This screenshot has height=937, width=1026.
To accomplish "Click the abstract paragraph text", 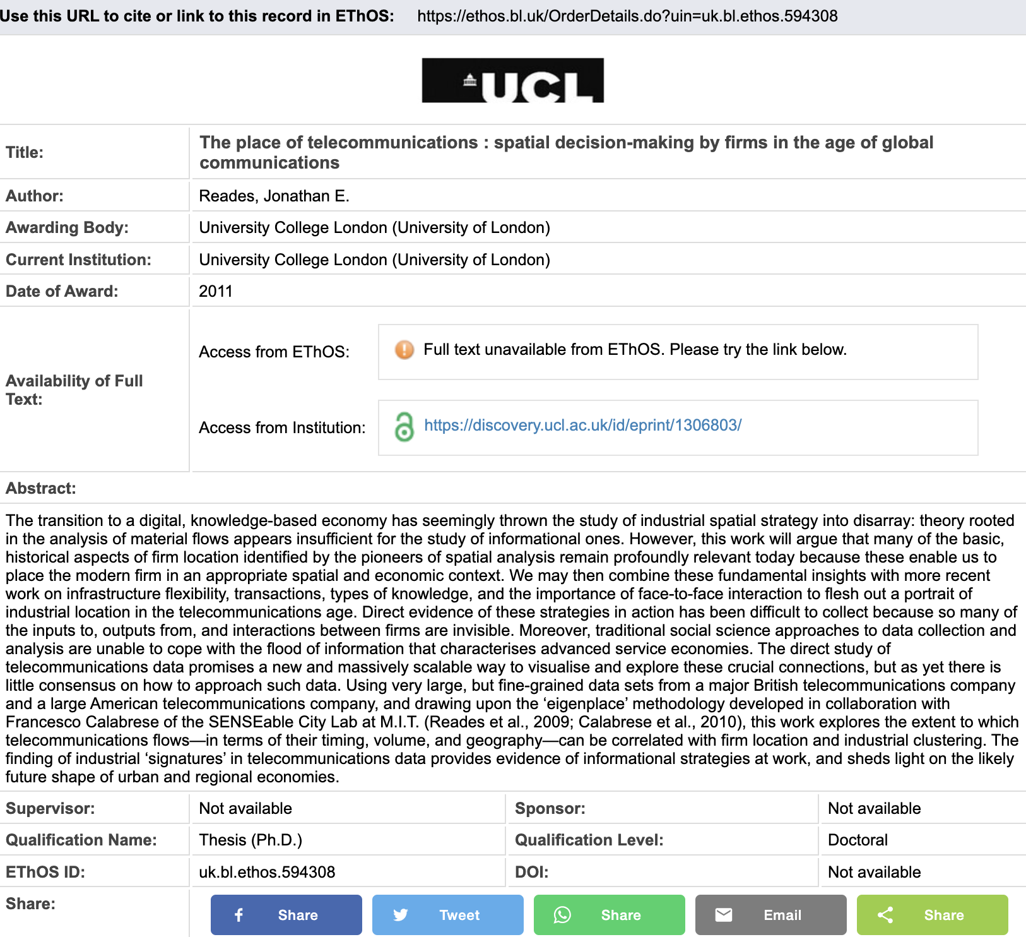I will 511,648.
